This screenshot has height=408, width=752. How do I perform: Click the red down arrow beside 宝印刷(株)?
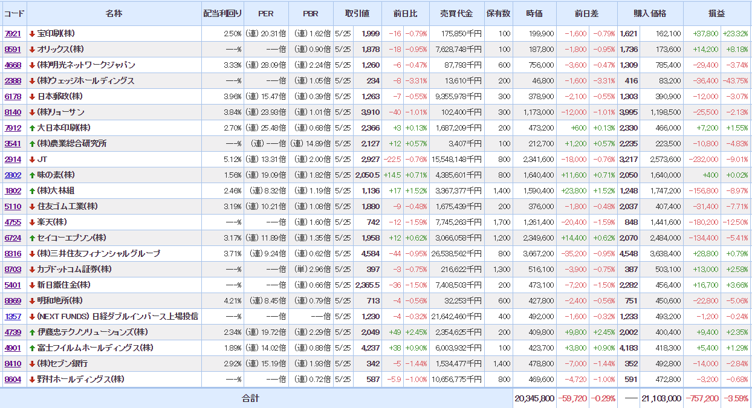32,34
